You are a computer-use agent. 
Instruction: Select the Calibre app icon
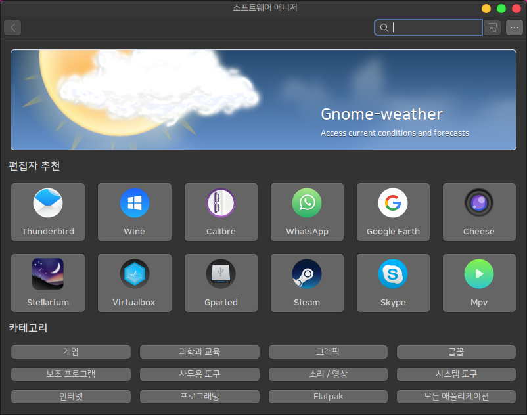click(x=221, y=203)
